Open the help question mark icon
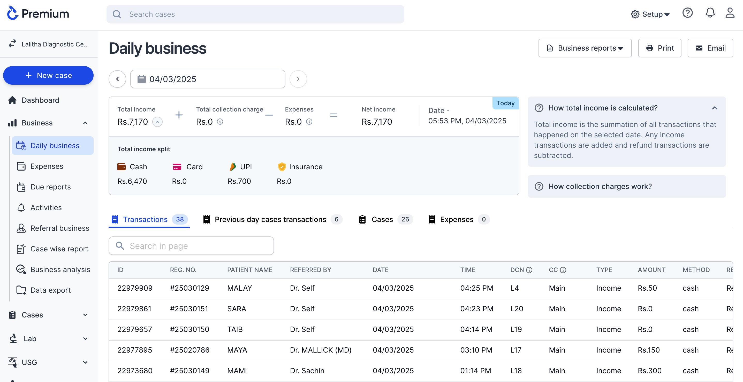 click(x=687, y=13)
